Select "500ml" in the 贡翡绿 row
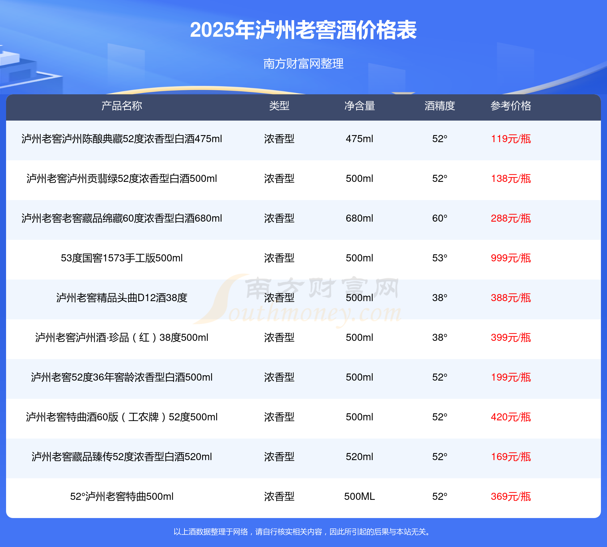This screenshot has width=607, height=547. pyautogui.click(x=359, y=179)
